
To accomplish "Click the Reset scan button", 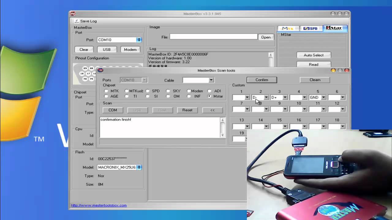I will [x=187, y=110].
